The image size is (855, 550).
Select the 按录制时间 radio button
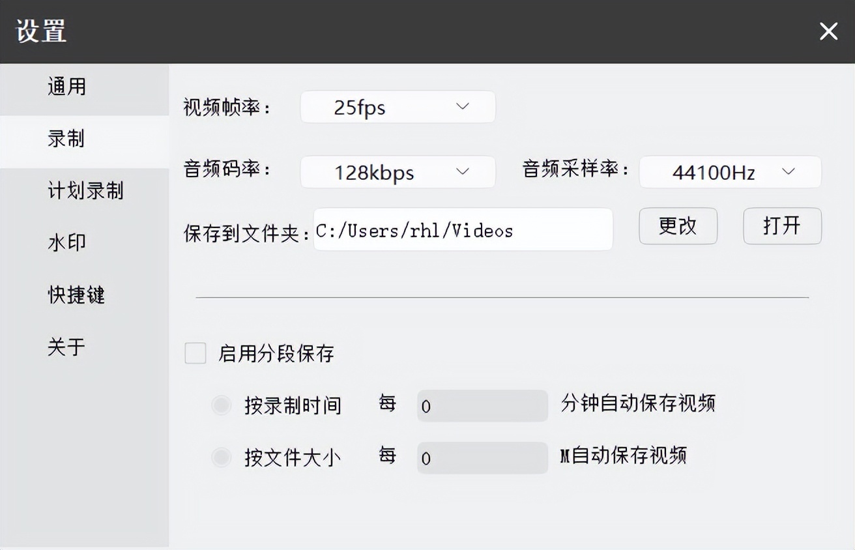pos(222,406)
